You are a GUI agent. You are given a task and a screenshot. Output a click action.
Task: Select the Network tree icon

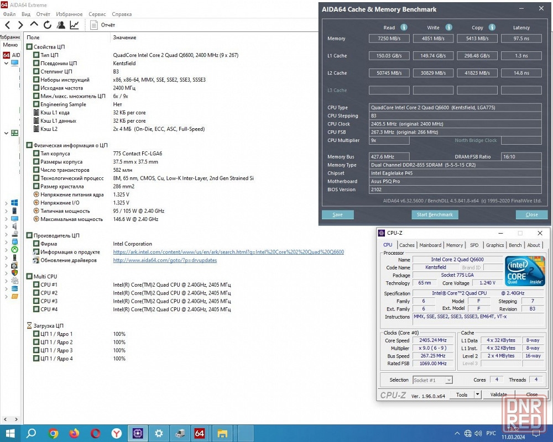tap(14, 242)
